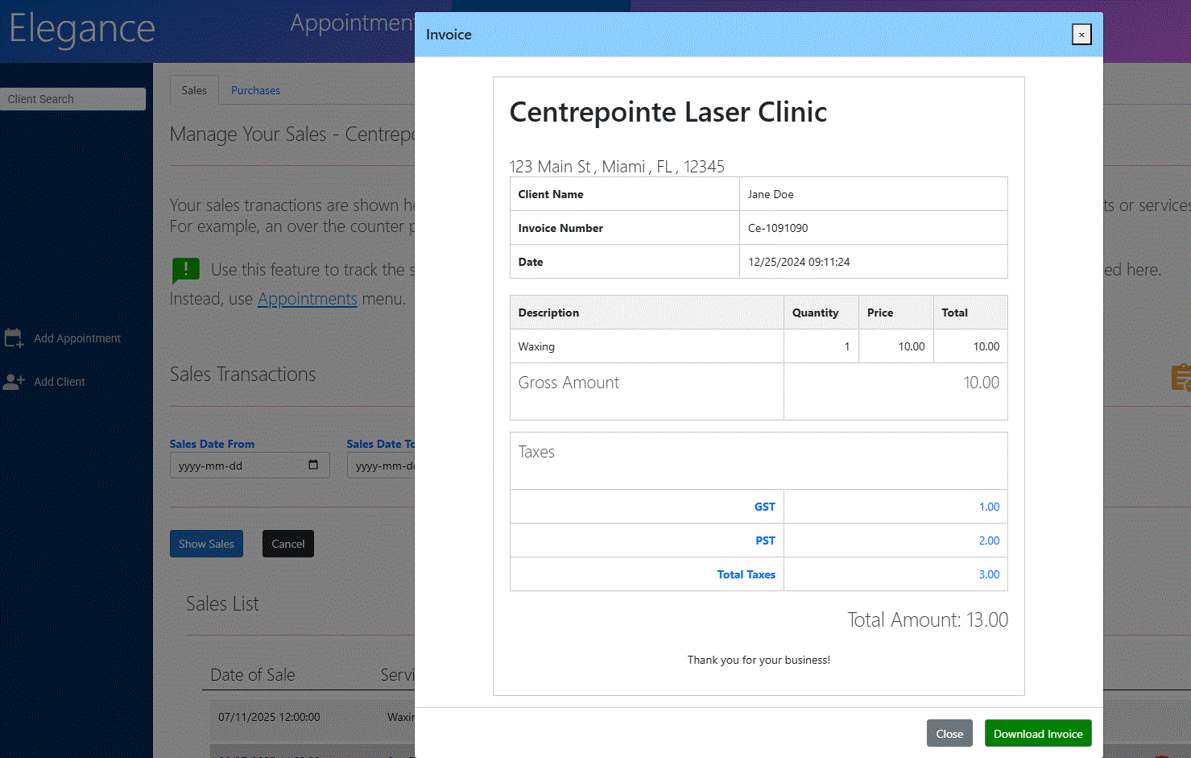Click the orange clipboard icon at right edge

pos(1180,377)
